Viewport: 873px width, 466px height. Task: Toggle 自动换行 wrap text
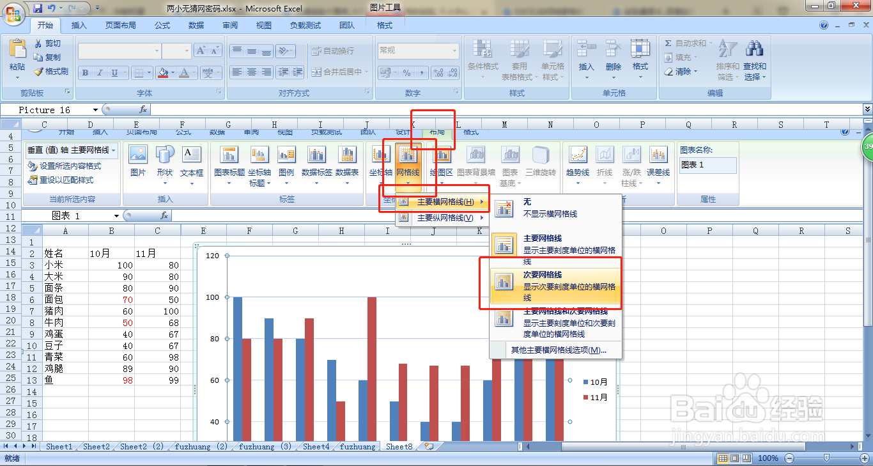tap(332, 50)
